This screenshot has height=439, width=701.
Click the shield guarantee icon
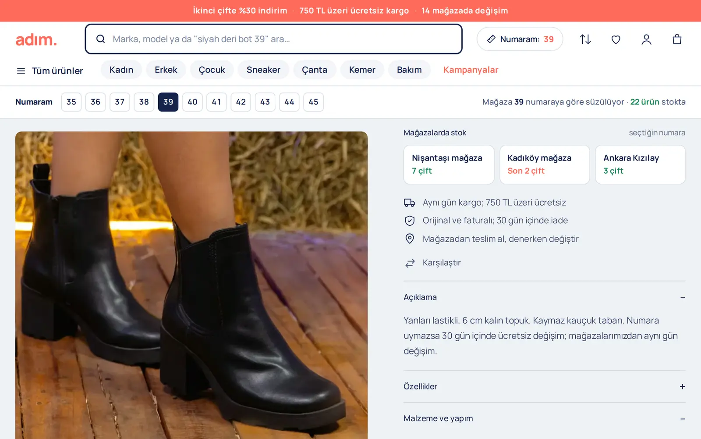pos(409,221)
